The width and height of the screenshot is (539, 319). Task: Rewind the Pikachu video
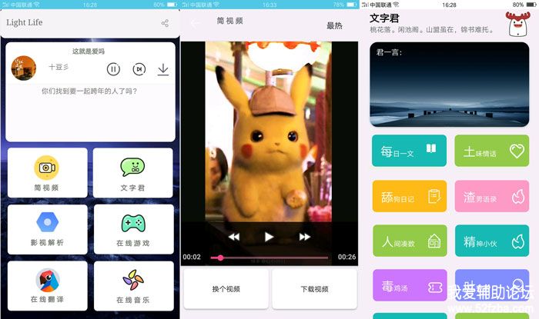(x=234, y=237)
